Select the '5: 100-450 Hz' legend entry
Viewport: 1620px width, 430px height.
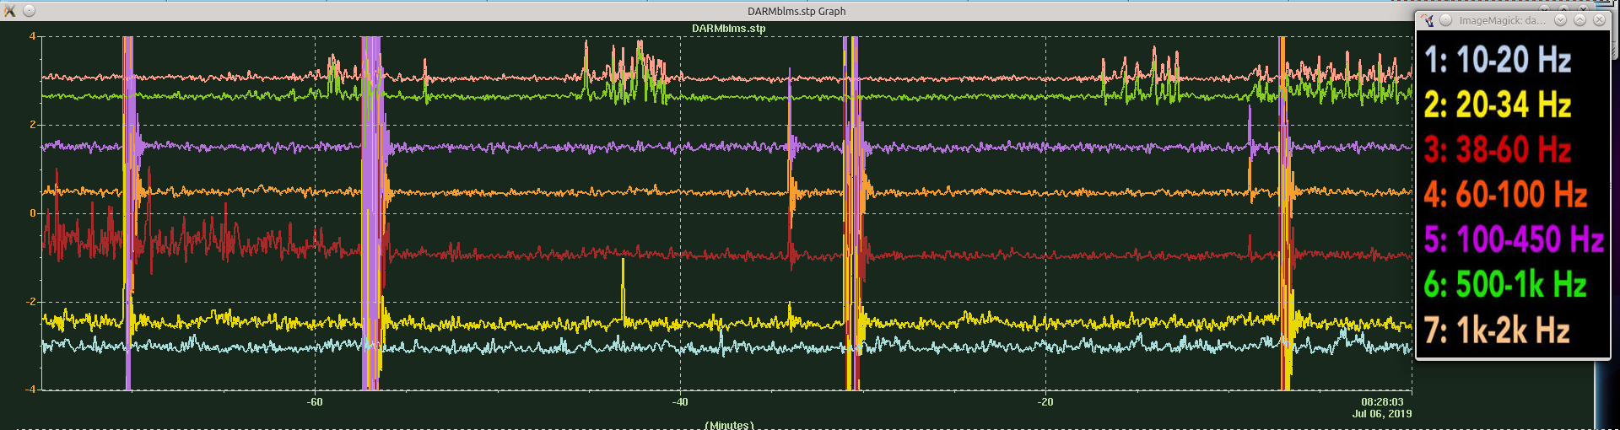coord(1514,239)
